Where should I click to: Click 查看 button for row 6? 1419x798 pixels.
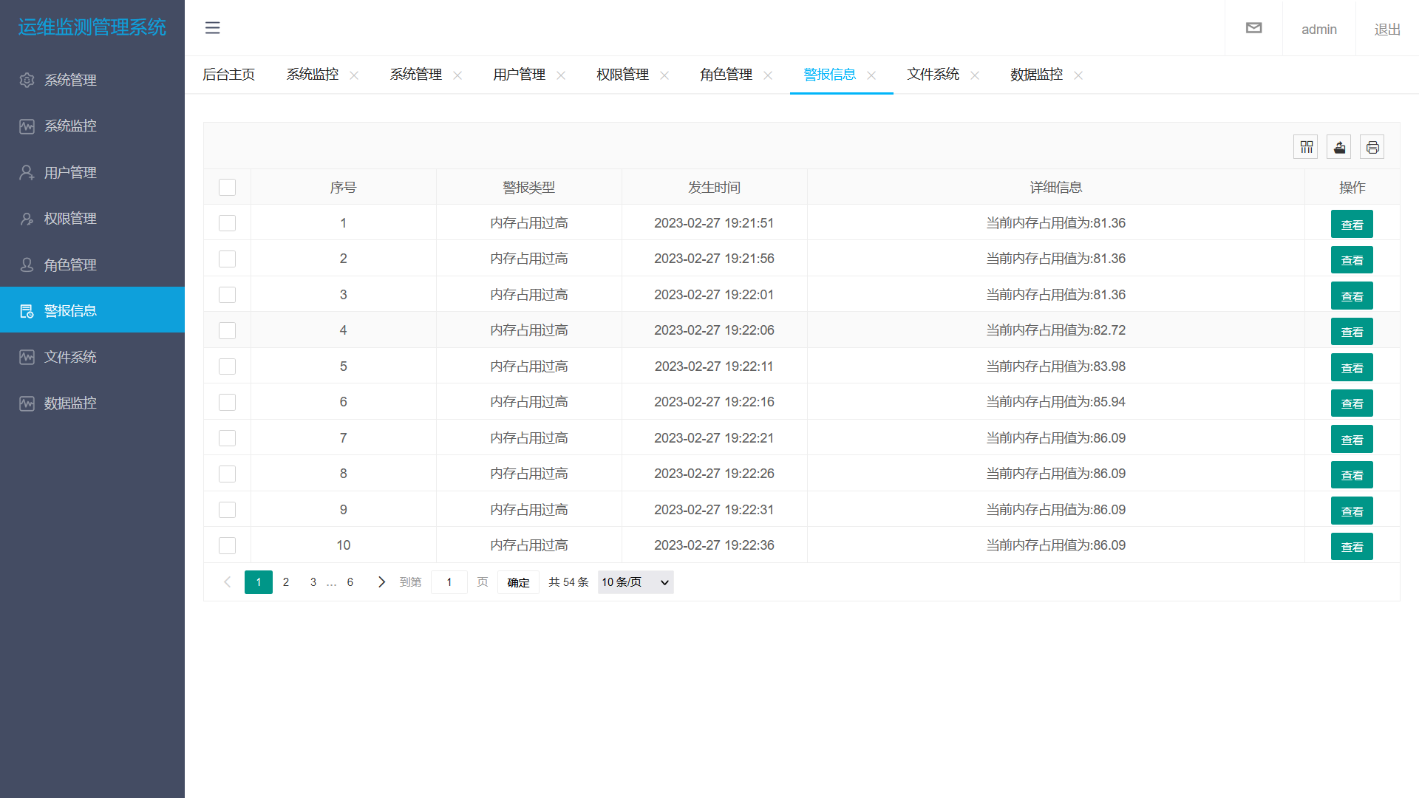(1352, 403)
